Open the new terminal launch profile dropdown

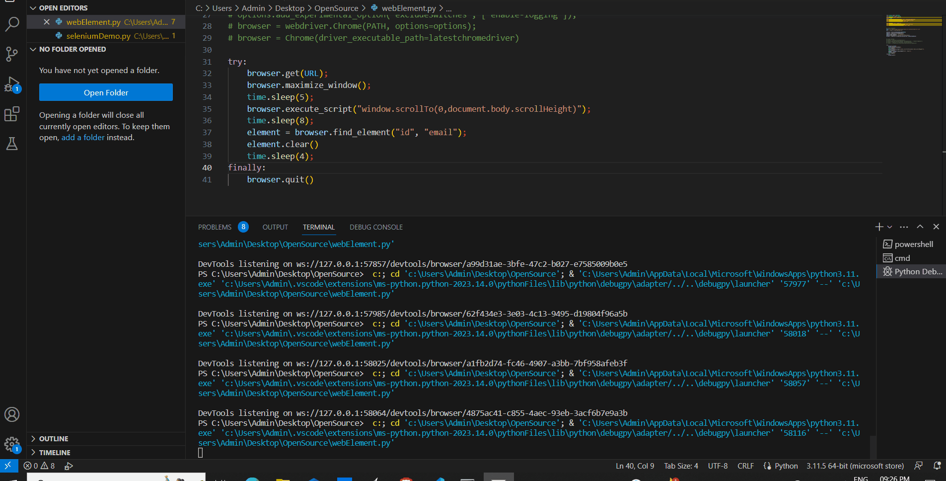pos(889,227)
